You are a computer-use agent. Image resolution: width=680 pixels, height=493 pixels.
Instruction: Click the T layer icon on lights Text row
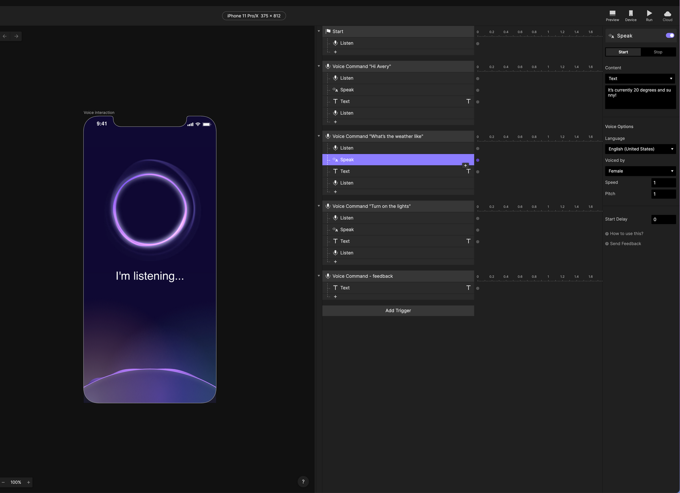pos(468,241)
